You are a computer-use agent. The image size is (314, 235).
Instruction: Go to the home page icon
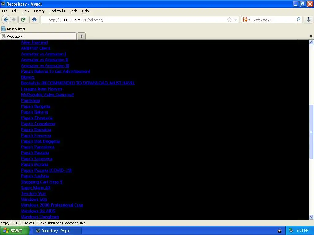click(x=34, y=20)
